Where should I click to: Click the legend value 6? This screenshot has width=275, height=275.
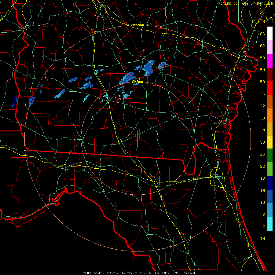pos(263,214)
